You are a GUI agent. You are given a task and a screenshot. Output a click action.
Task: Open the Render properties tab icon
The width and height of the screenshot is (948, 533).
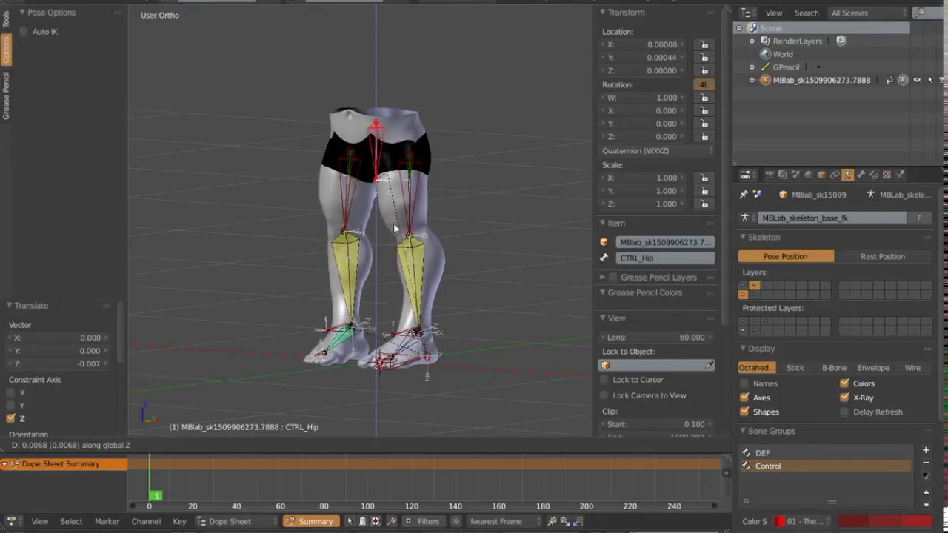pyautogui.click(x=770, y=175)
